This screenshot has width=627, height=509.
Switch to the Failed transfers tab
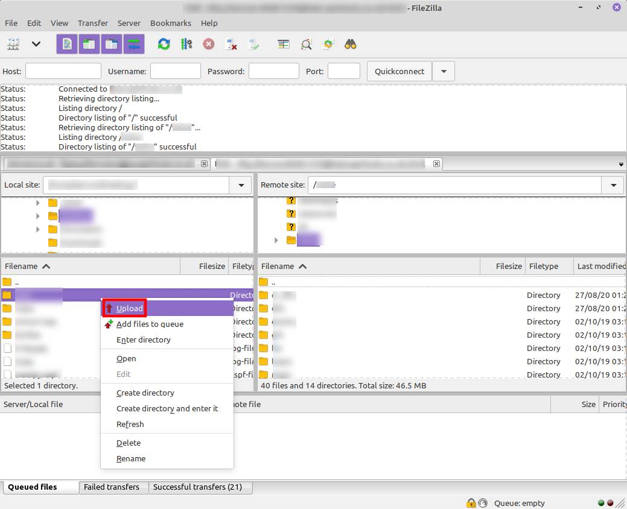[x=113, y=487]
